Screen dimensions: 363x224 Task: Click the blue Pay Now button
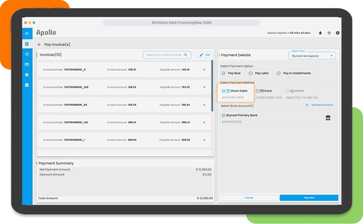tap(309, 198)
